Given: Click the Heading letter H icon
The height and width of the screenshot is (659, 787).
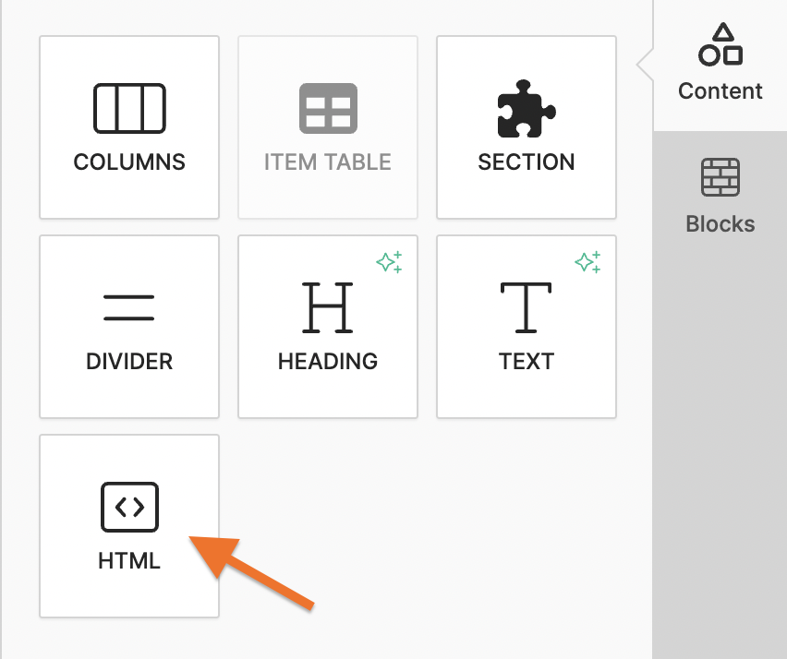Looking at the screenshot, I should [x=328, y=307].
